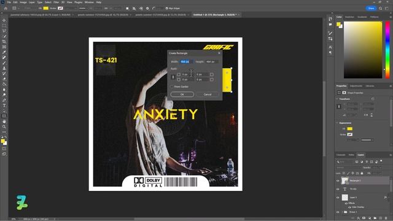Image resolution: width=393 pixels, height=221 pixels.
Task: Close the Create Rectangle dialog
Action: tap(219, 53)
